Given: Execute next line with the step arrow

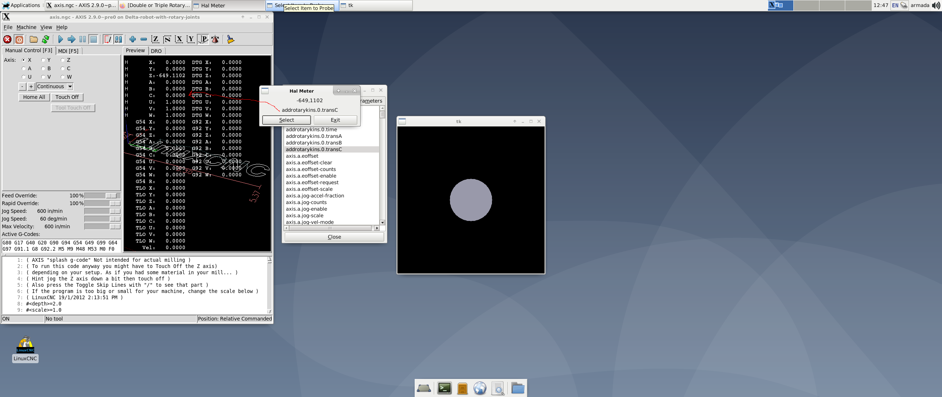Looking at the screenshot, I should tap(72, 39).
